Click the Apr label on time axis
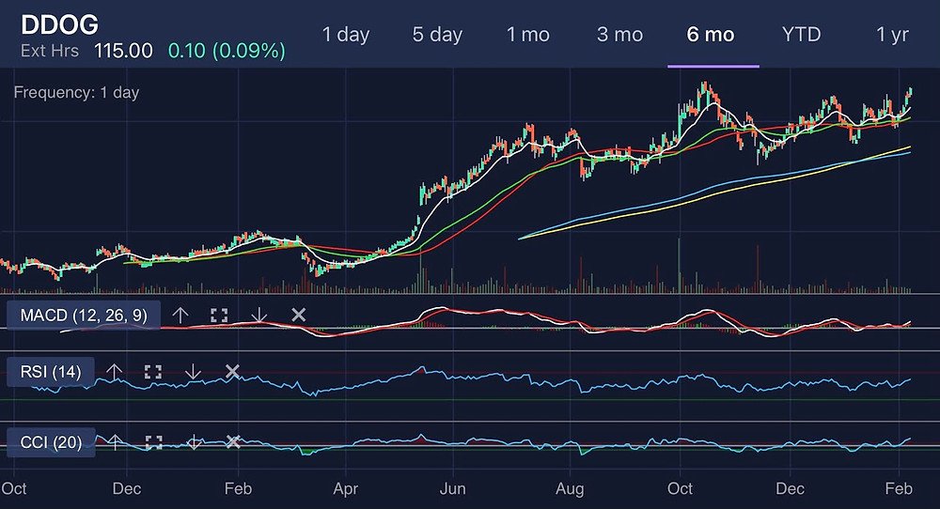 tap(345, 488)
